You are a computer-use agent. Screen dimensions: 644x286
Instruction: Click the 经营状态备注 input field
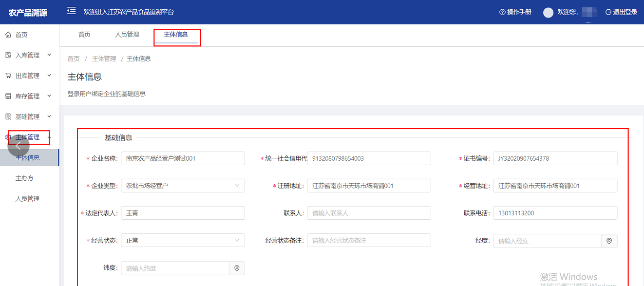pos(368,241)
